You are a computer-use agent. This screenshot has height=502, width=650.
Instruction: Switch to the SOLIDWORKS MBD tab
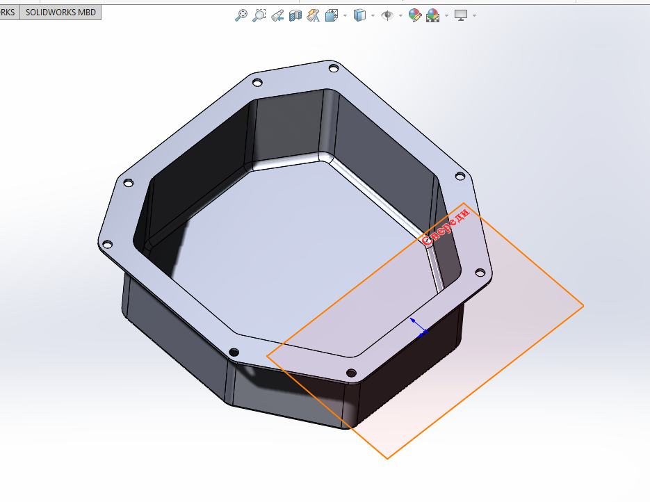coord(60,12)
